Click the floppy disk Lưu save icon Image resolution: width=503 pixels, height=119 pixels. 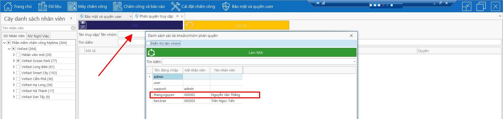click(83, 25)
